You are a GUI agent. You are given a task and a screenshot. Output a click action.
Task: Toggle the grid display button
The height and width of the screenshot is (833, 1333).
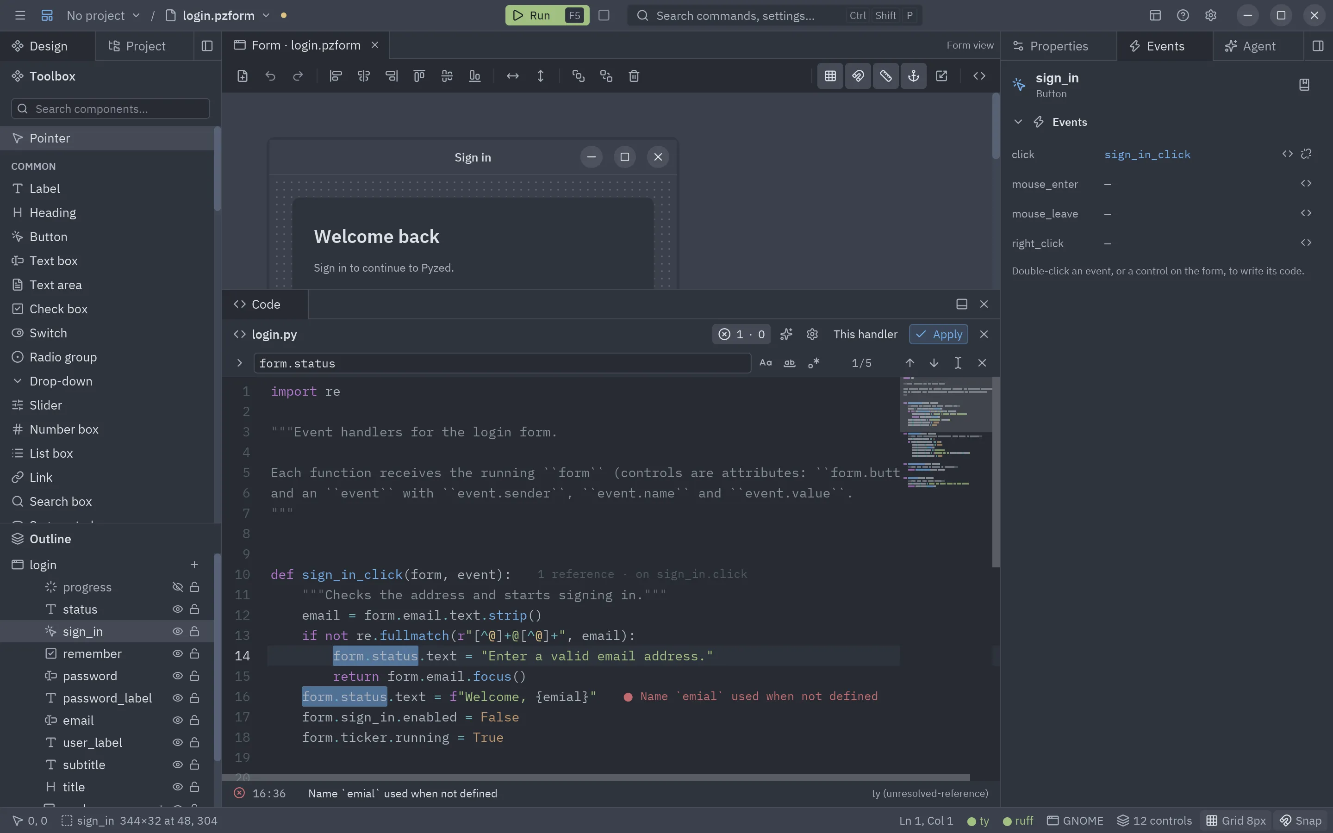830,76
